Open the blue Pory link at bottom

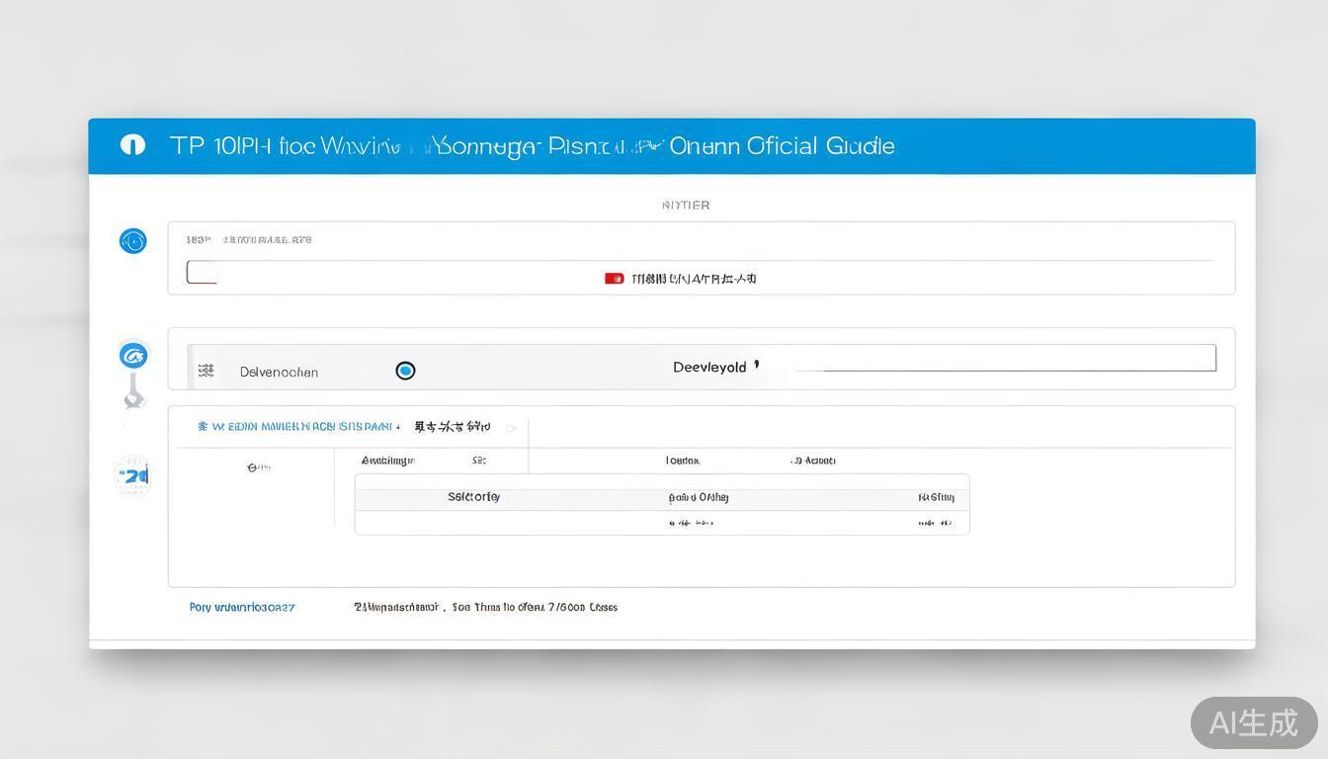point(242,608)
